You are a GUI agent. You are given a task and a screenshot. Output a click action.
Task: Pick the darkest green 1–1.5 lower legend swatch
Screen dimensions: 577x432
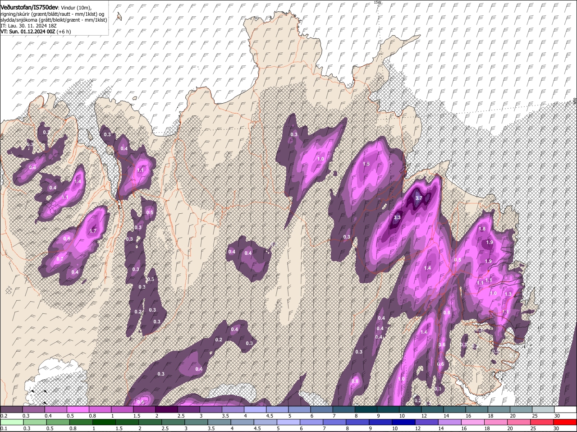(105, 422)
